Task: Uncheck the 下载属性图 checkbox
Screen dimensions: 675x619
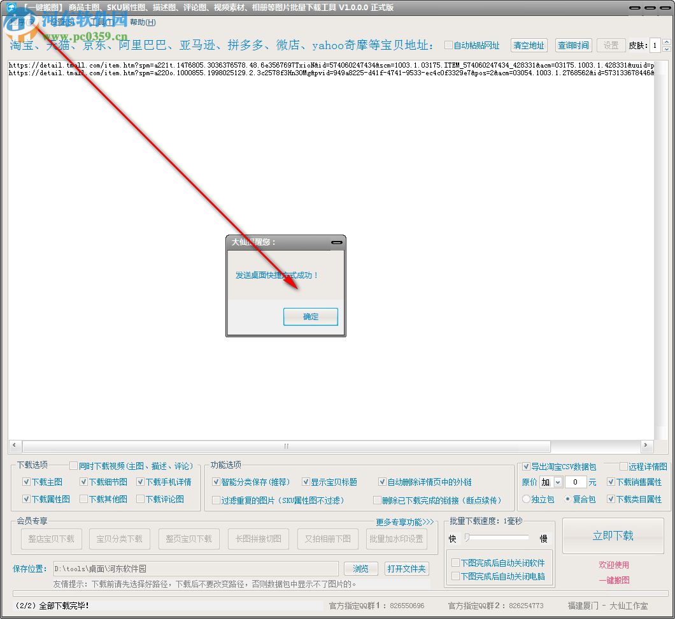Action: point(26,499)
